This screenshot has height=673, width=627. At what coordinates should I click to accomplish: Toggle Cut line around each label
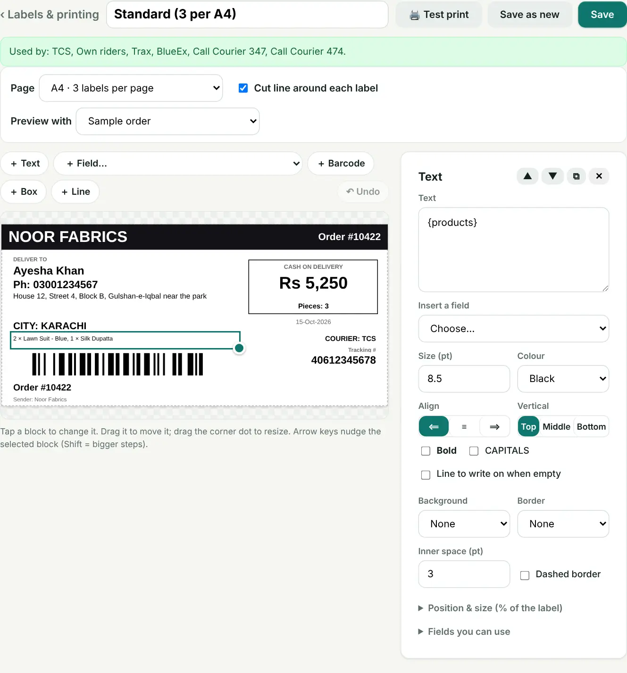point(243,88)
